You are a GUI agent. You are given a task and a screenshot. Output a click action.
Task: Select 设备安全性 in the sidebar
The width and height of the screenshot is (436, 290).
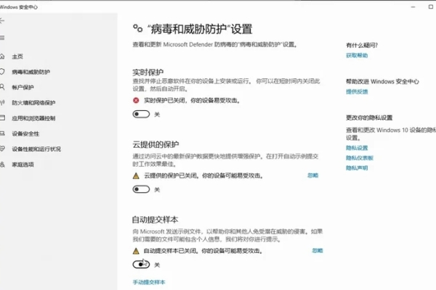pos(25,133)
